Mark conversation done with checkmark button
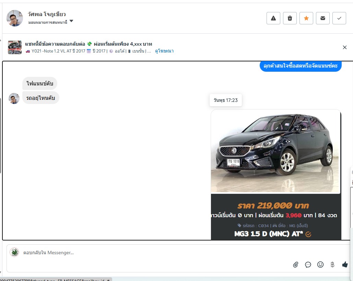 point(339,18)
